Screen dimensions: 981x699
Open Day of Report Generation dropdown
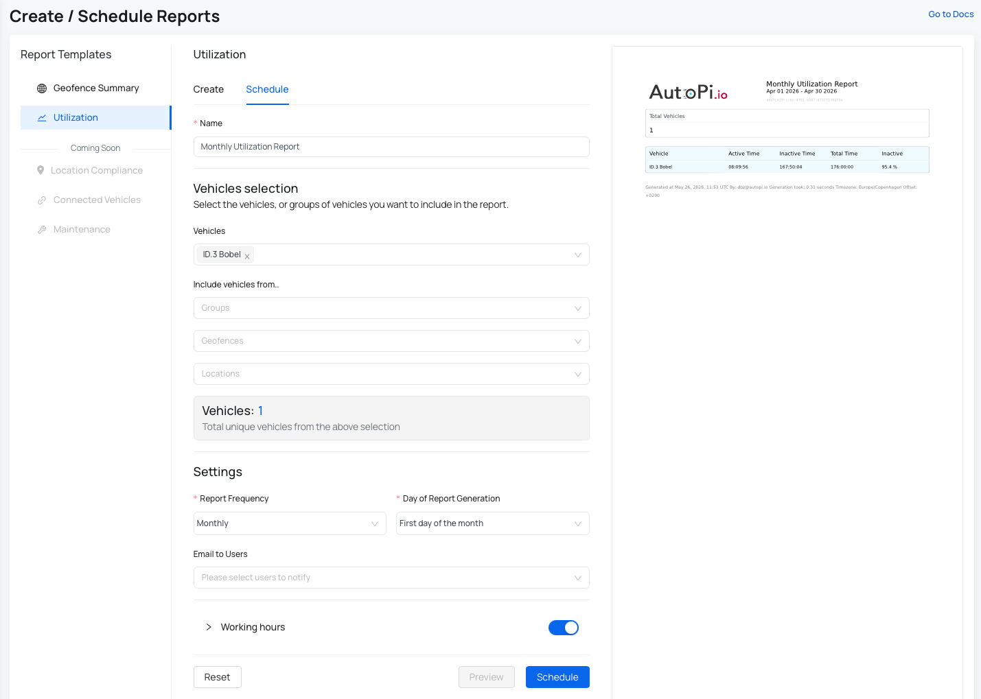493,523
